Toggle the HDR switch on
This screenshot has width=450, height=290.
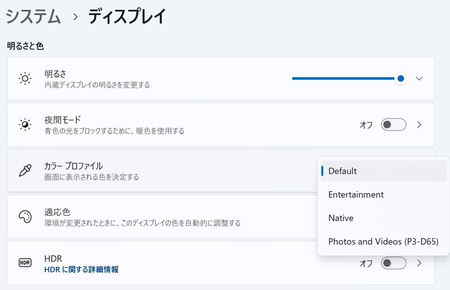coord(393,263)
